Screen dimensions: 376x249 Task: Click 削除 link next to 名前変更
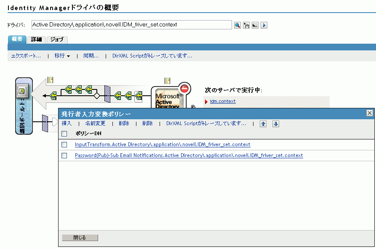click(124, 123)
